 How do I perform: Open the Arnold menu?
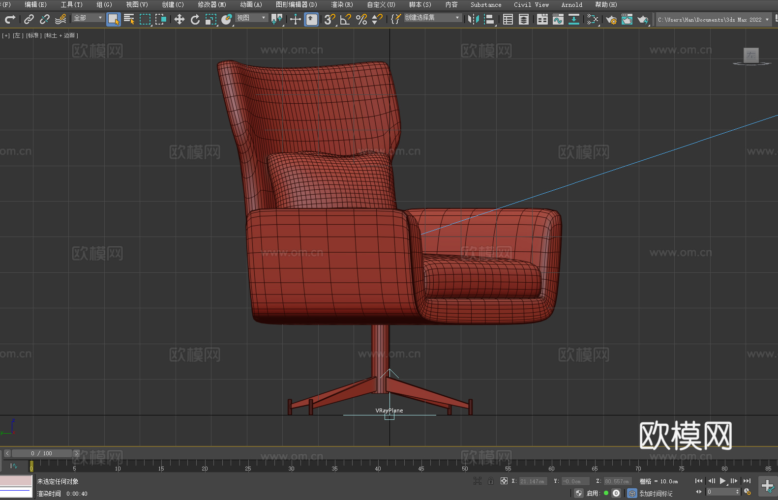pyautogui.click(x=571, y=4)
